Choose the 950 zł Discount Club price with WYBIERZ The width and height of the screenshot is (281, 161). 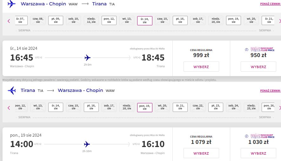pos(258,67)
